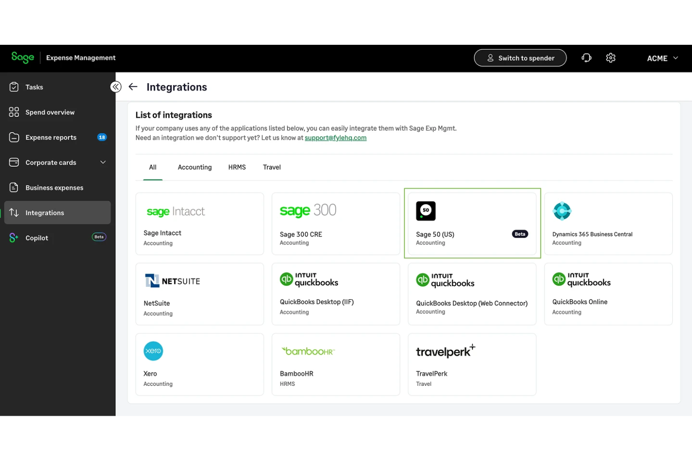
Task: Select the TravelPerk integration card
Action: [x=472, y=364]
